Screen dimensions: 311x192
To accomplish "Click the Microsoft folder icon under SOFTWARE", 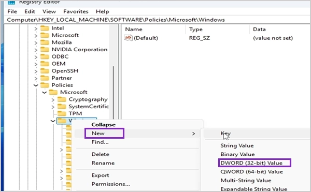I will click(45, 35).
